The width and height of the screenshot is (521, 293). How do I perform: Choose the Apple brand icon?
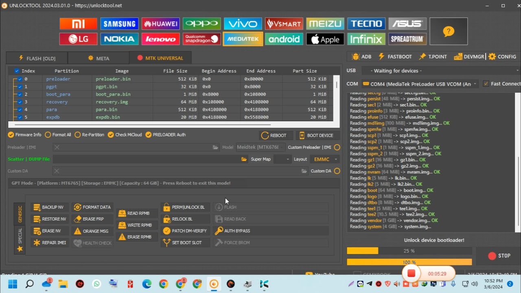pos(325,39)
